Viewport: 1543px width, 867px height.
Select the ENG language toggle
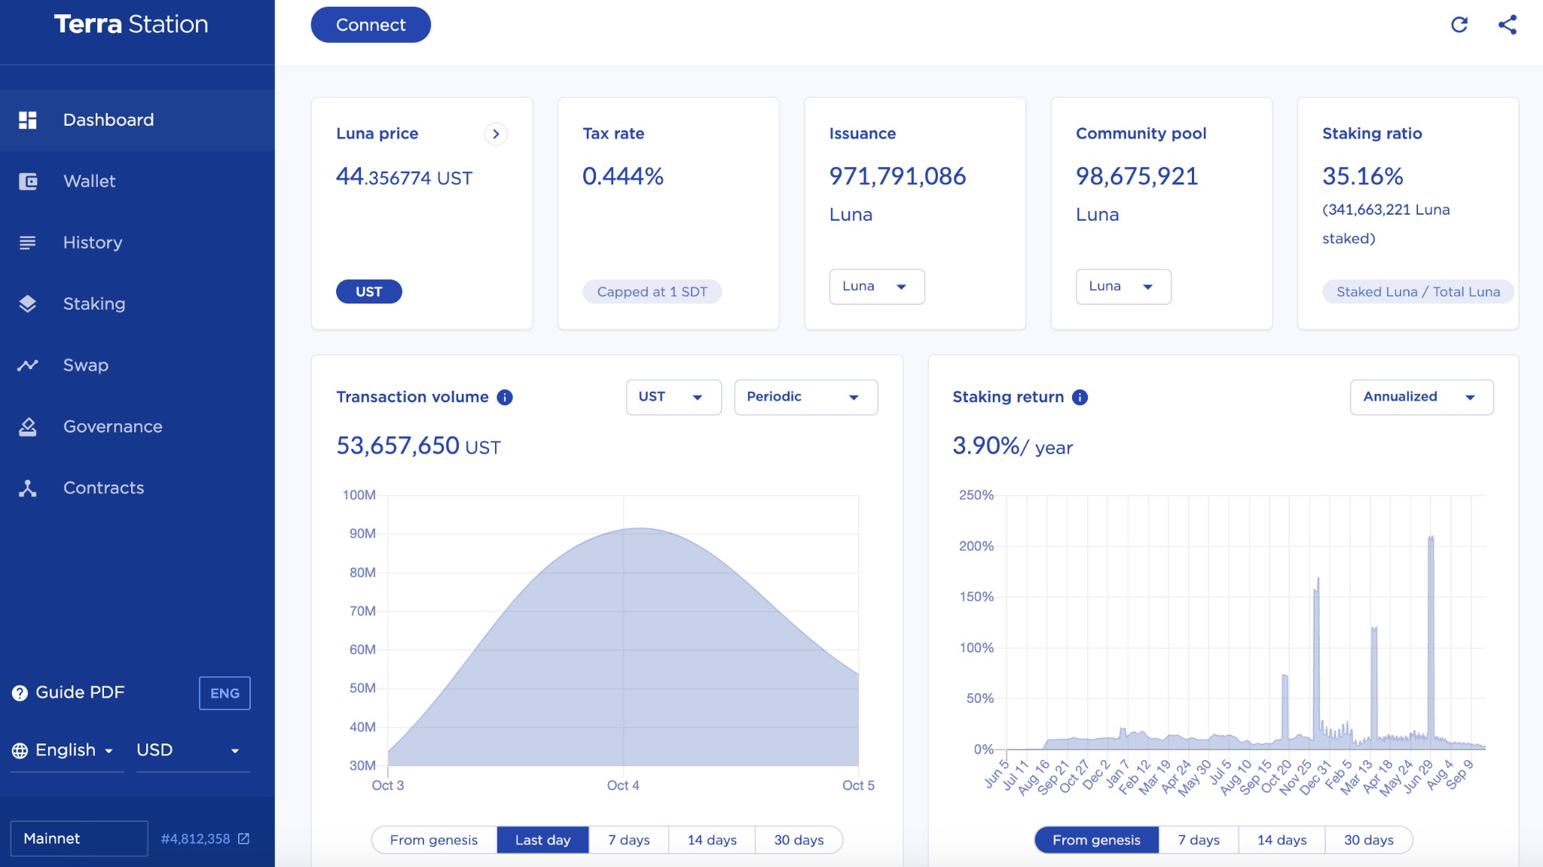tap(224, 693)
